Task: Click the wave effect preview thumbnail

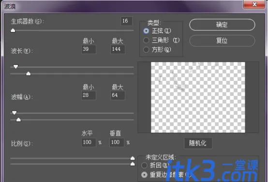Action: click(x=198, y=97)
